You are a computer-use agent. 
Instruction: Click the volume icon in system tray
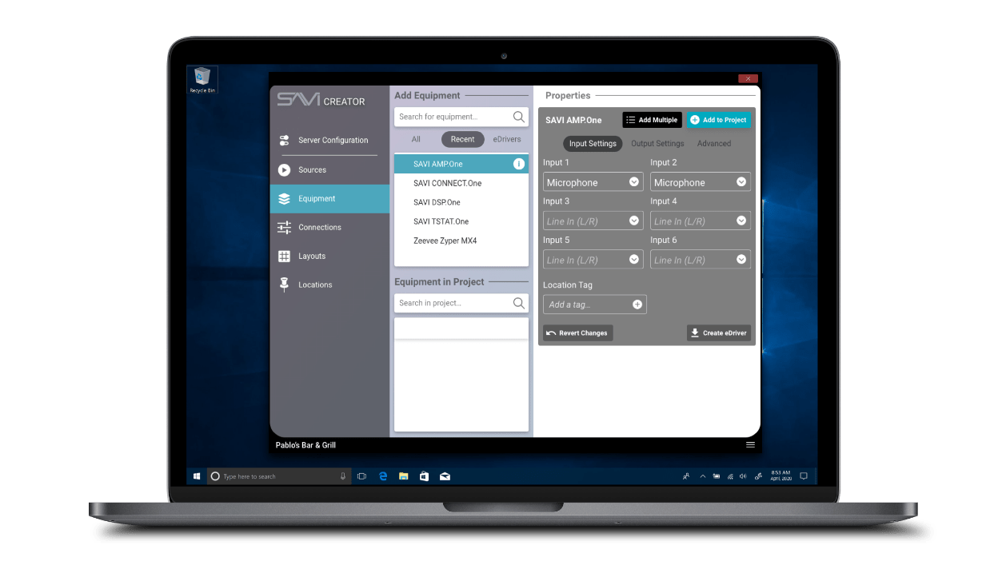pos(743,476)
